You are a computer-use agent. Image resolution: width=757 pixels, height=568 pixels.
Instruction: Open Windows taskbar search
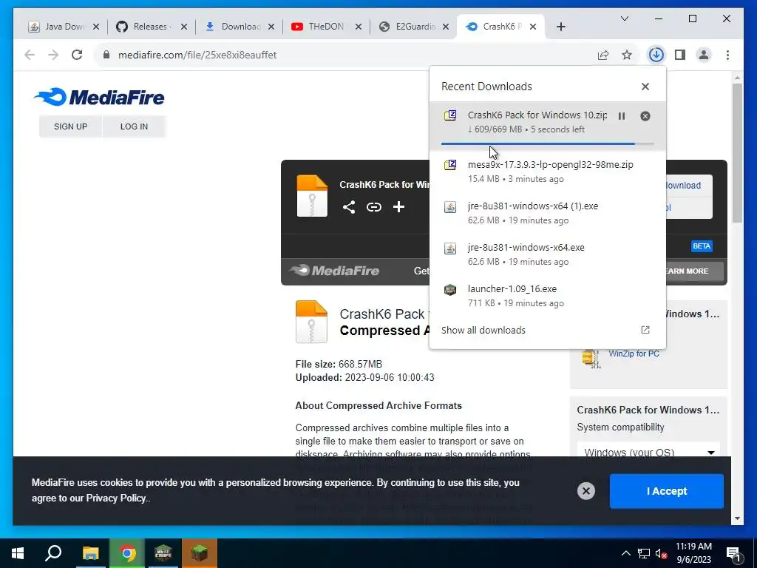[53, 553]
